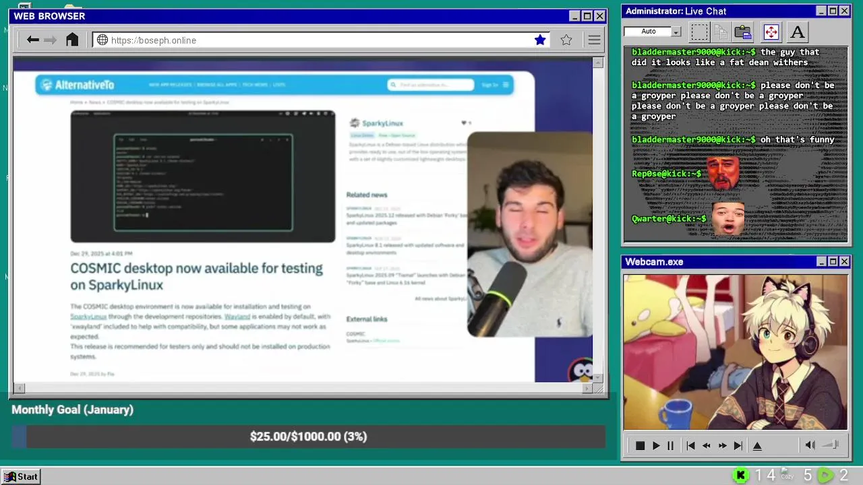The width and height of the screenshot is (863, 485).
Task: Skip to next track in Webcam.exe
Action: (738, 445)
